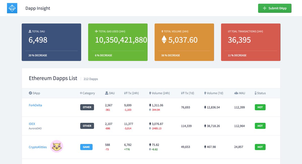Click the Ethereum icon in Volume (7d) header
Screen dimensions: 302x164
(x=205, y=93)
